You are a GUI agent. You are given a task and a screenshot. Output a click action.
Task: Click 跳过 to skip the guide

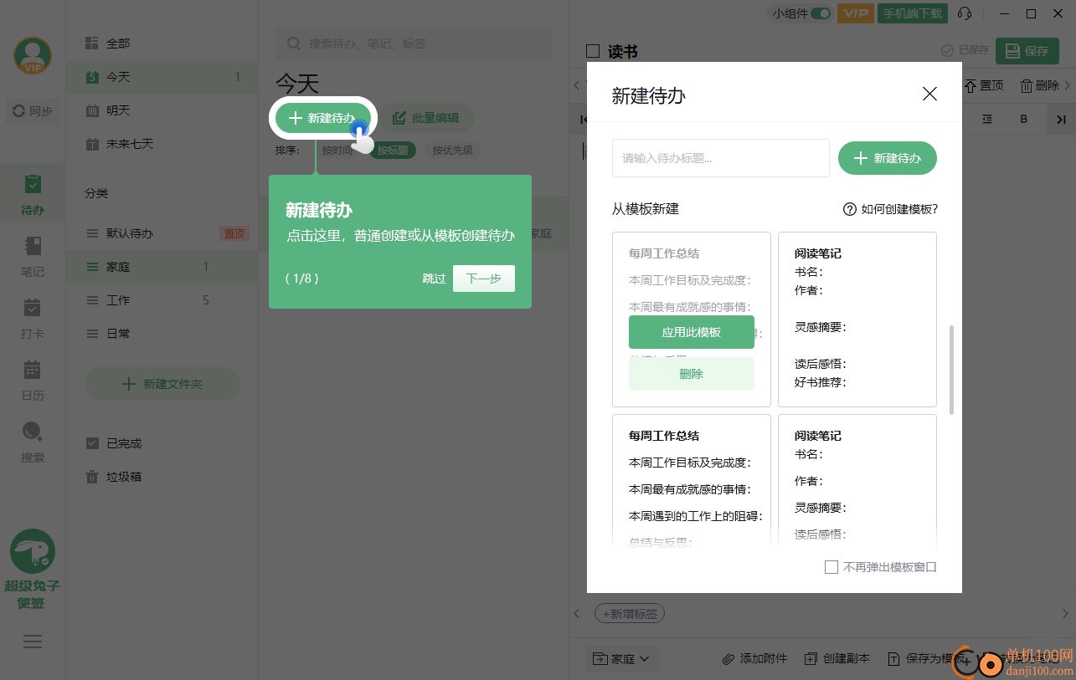(434, 279)
